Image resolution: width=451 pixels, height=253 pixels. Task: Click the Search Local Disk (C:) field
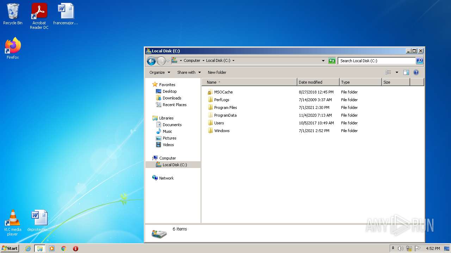[377, 61]
